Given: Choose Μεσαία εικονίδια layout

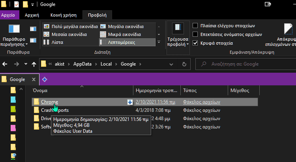Looking at the screenshot, I should coord(65,34).
